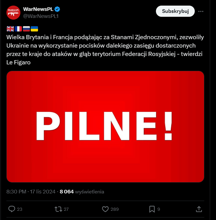Click the French flag emoji
Viewport: 216px width, 220px height.
tap(18, 29)
